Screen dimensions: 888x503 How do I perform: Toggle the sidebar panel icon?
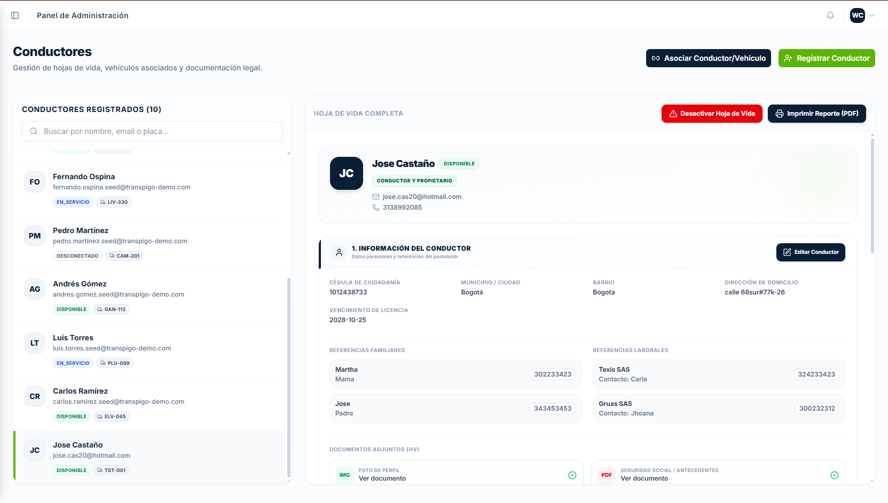[15, 15]
